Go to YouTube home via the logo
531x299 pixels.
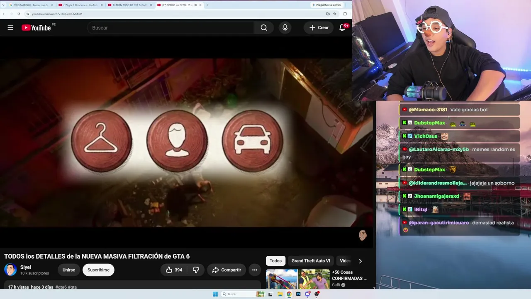click(36, 28)
